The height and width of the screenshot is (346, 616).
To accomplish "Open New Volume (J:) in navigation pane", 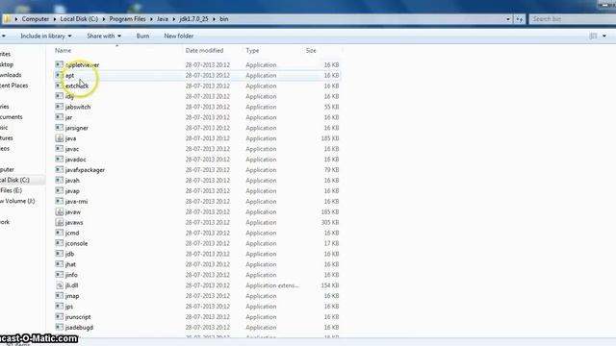I will coord(17,201).
